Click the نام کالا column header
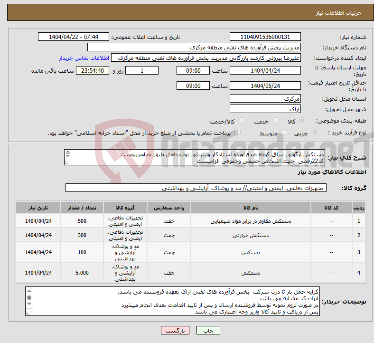The width and height of the screenshot is (374, 343). click(251, 208)
